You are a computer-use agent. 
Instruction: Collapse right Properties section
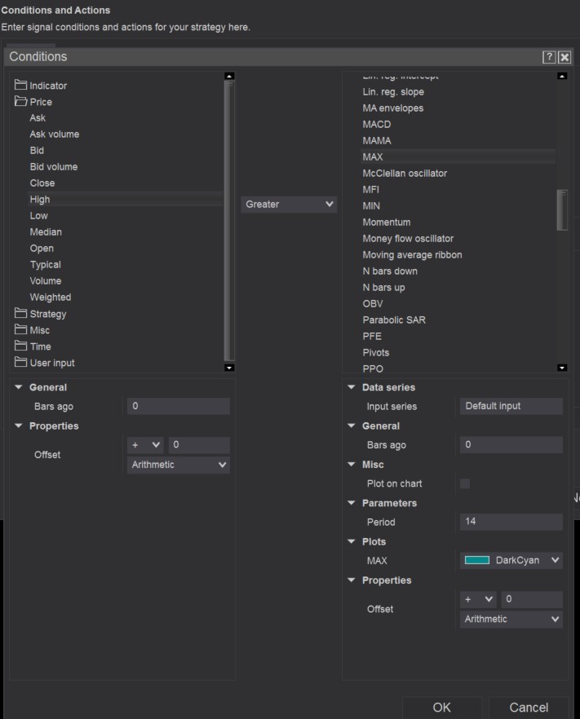[352, 580]
